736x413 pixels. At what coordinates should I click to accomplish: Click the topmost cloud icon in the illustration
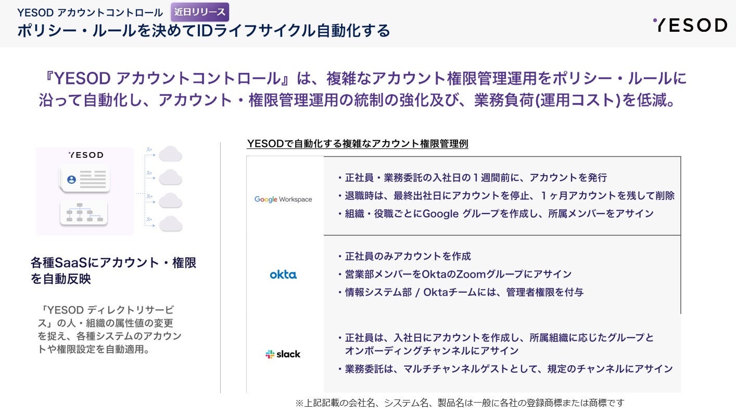click(x=170, y=154)
